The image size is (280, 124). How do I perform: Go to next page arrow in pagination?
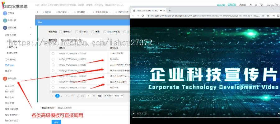pyautogui.click(x=78, y=96)
